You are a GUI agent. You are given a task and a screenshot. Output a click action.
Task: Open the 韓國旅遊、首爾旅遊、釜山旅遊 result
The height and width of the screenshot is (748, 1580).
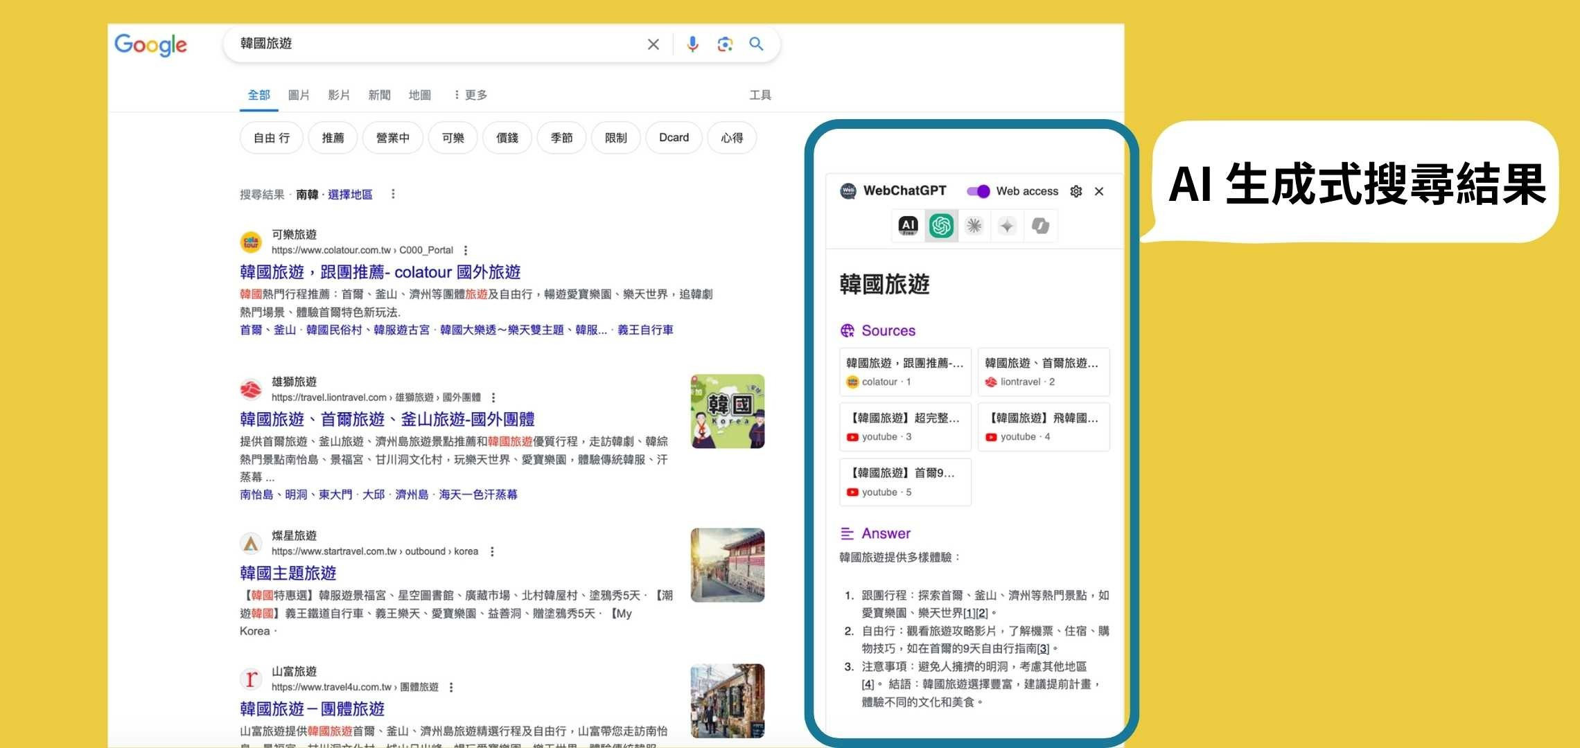pos(387,419)
